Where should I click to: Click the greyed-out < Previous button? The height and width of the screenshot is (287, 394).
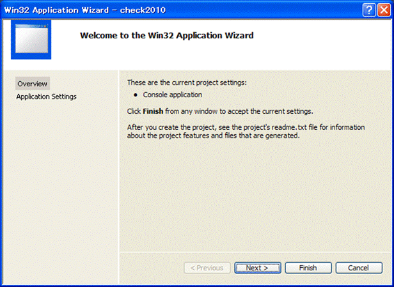(207, 268)
